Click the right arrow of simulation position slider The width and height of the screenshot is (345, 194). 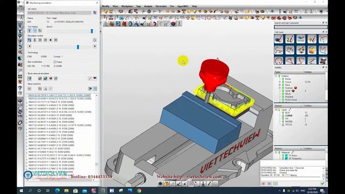click(95, 46)
